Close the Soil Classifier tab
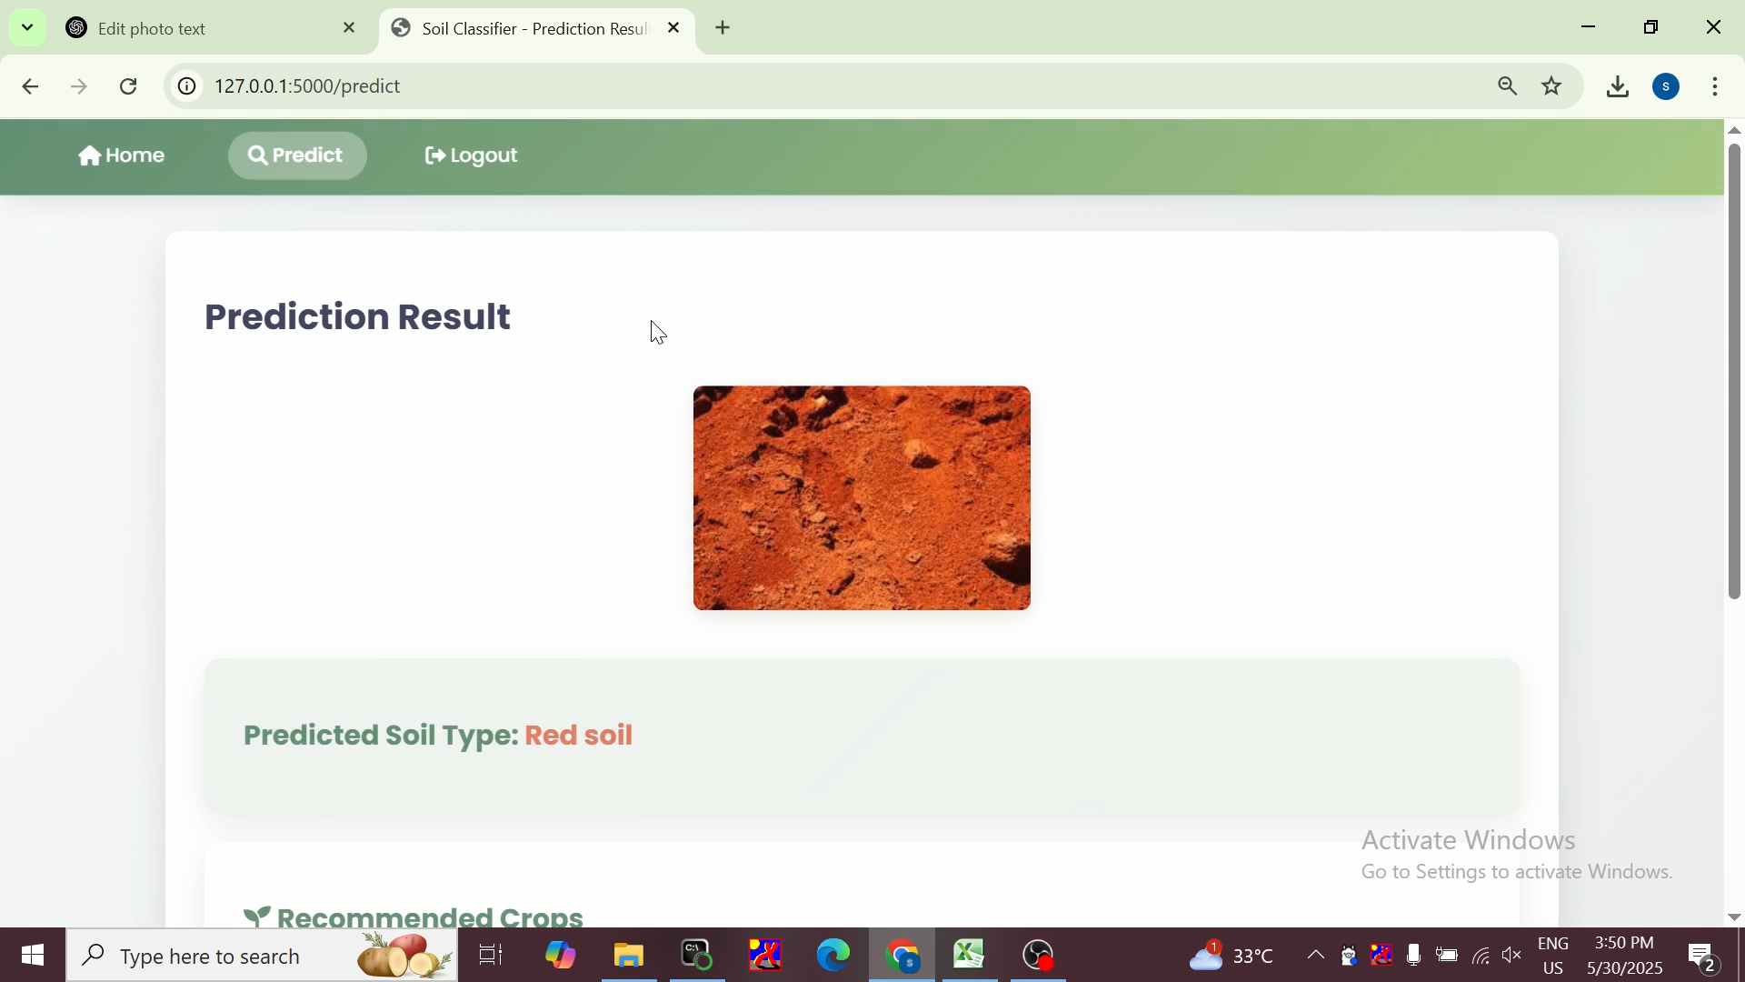Viewport: 1745px width, 982px height. (x=673, y=28)
